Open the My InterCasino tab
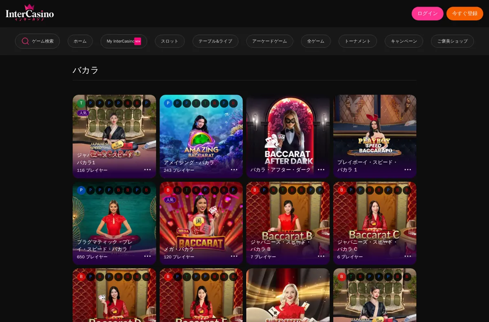 point(124,41)
